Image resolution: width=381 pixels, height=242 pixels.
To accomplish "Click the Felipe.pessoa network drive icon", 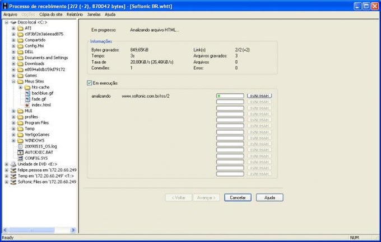I will point(13,170).
